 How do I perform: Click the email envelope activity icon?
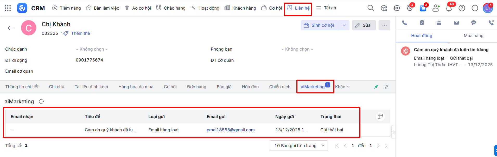(456, 23)
